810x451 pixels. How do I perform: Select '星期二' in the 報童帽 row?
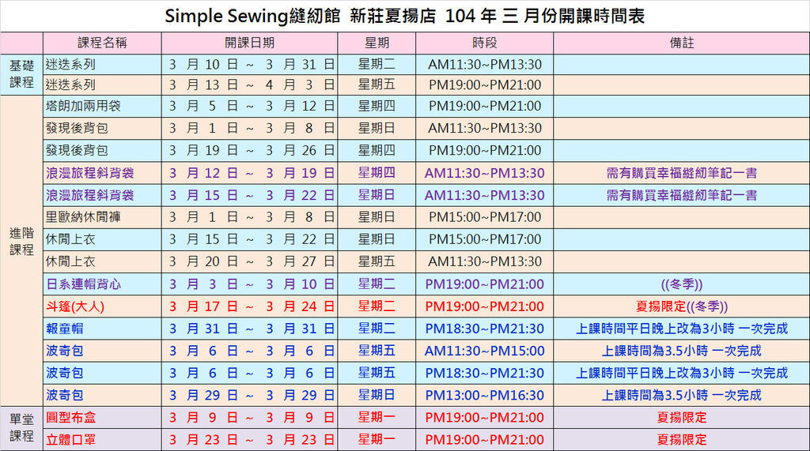tap(377, 329)
